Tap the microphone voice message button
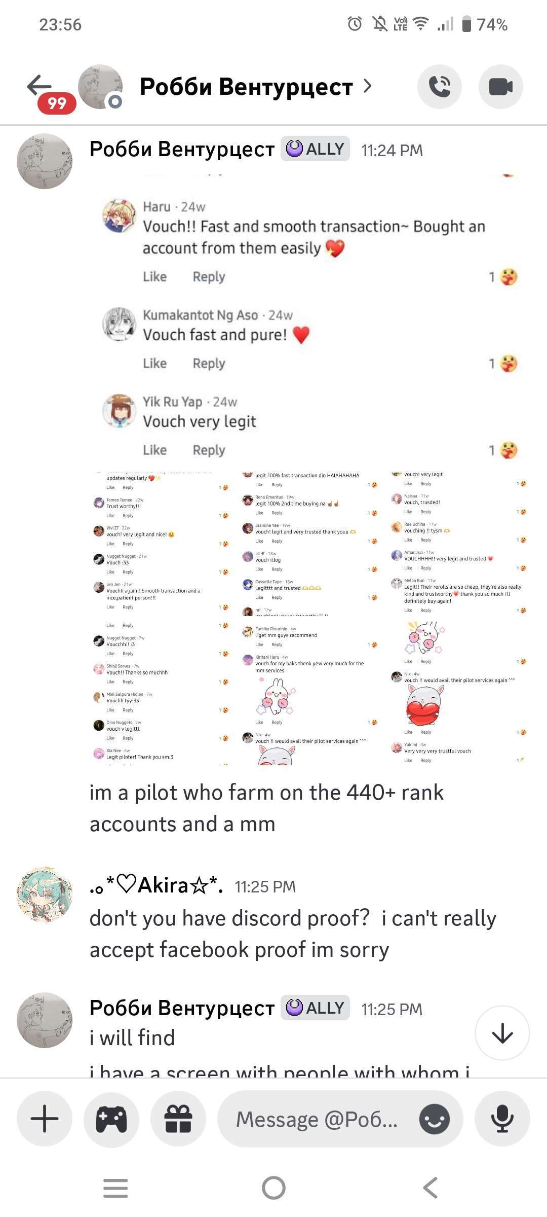 coord(502,1118)
